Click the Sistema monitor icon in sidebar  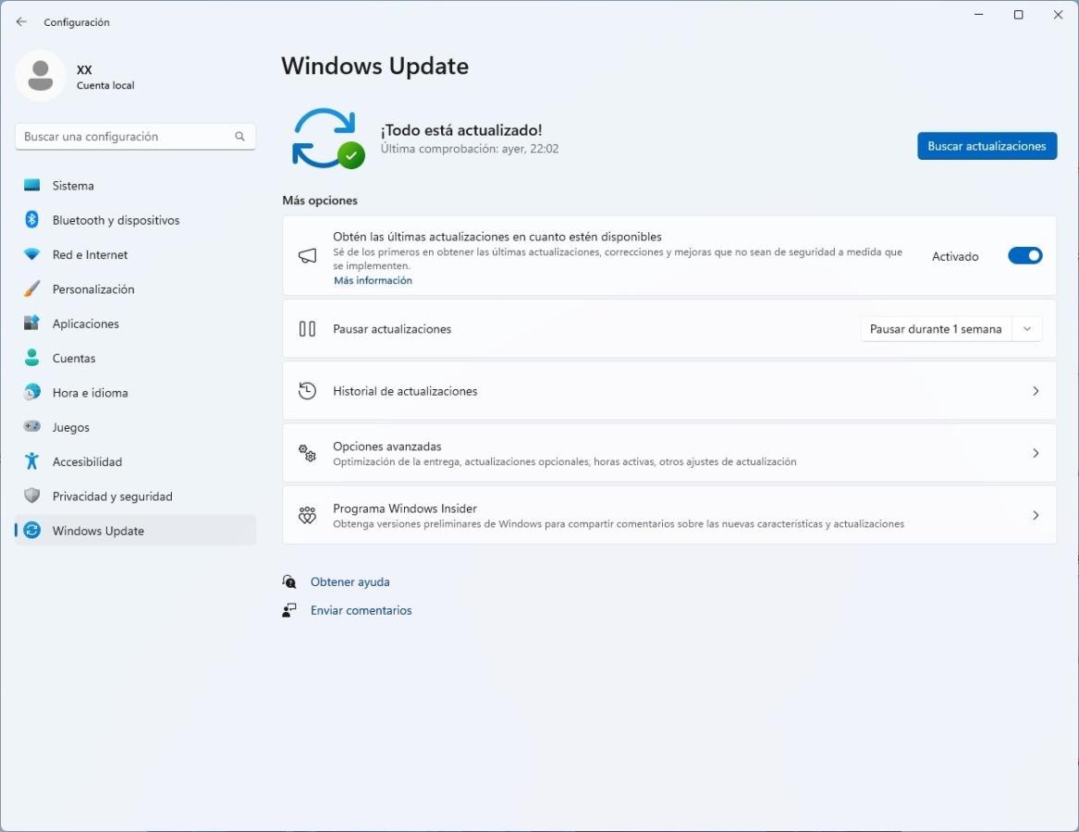32,186
